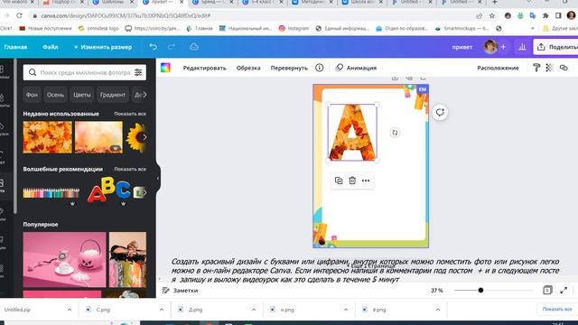
Task: Open the Файл menu
Action: click(x=51, y=47)
